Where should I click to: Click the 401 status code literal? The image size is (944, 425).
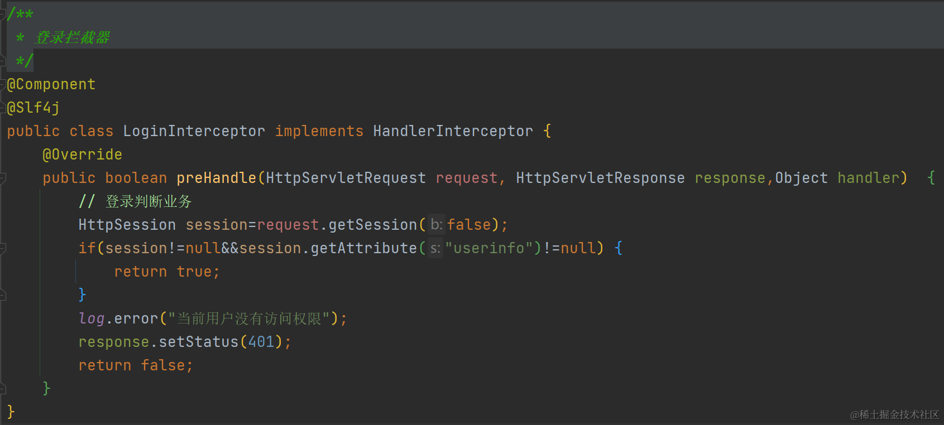[x=261, y=342]
